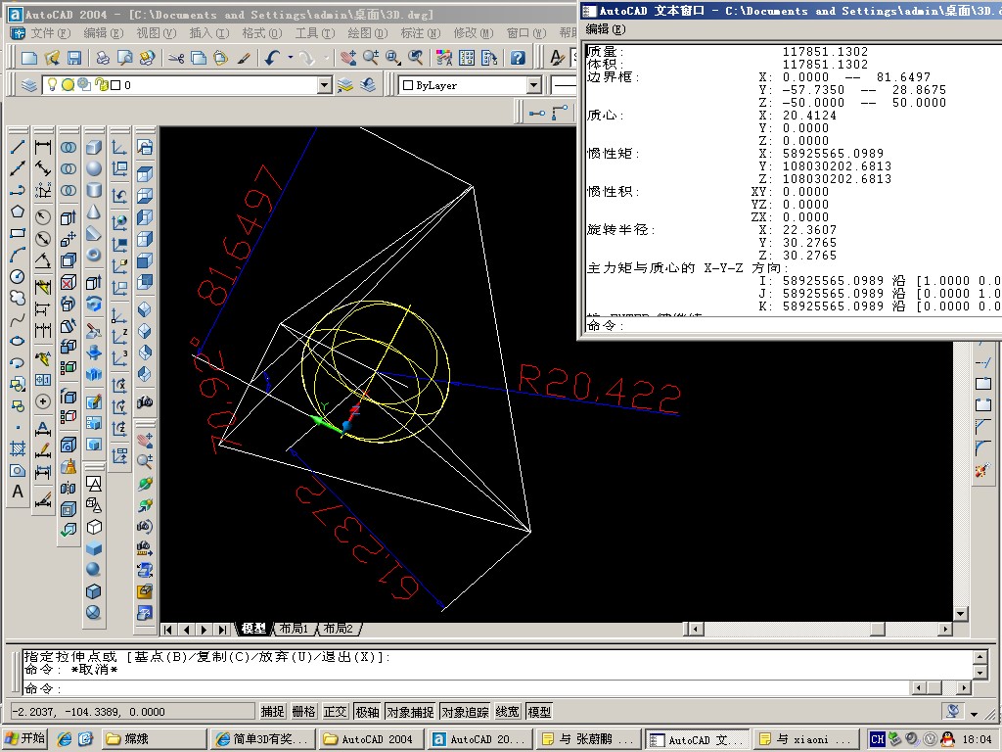Click the Cut scissors icon

[x=176, y=58]
